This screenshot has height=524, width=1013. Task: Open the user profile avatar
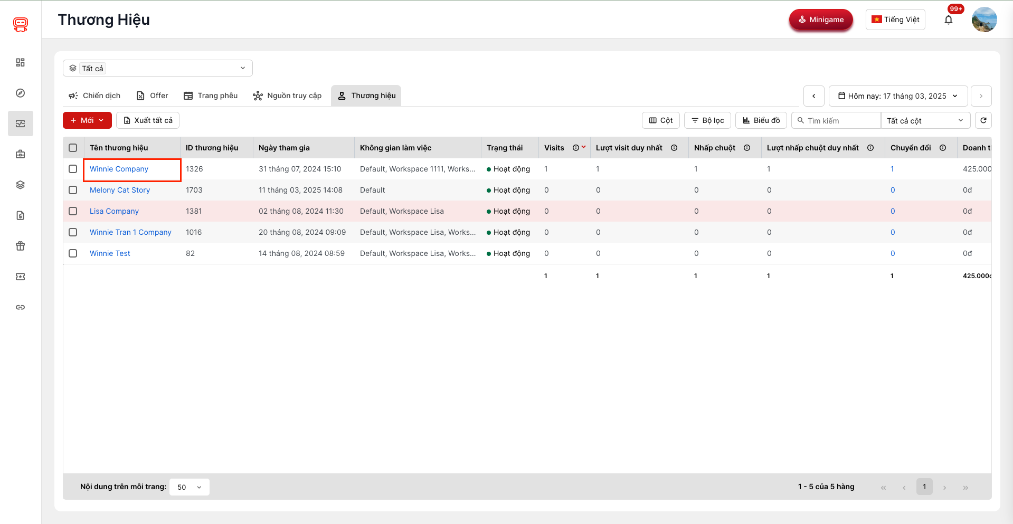pos(984,20)
